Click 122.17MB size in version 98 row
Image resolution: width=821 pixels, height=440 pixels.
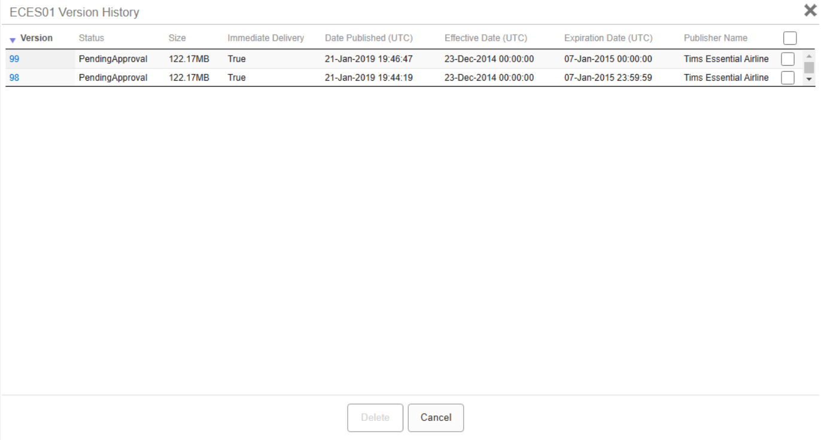point(189,77)
